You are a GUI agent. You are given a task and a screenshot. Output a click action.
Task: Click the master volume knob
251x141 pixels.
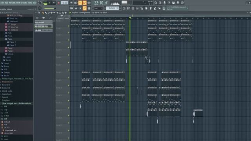[x=40, y=3]
